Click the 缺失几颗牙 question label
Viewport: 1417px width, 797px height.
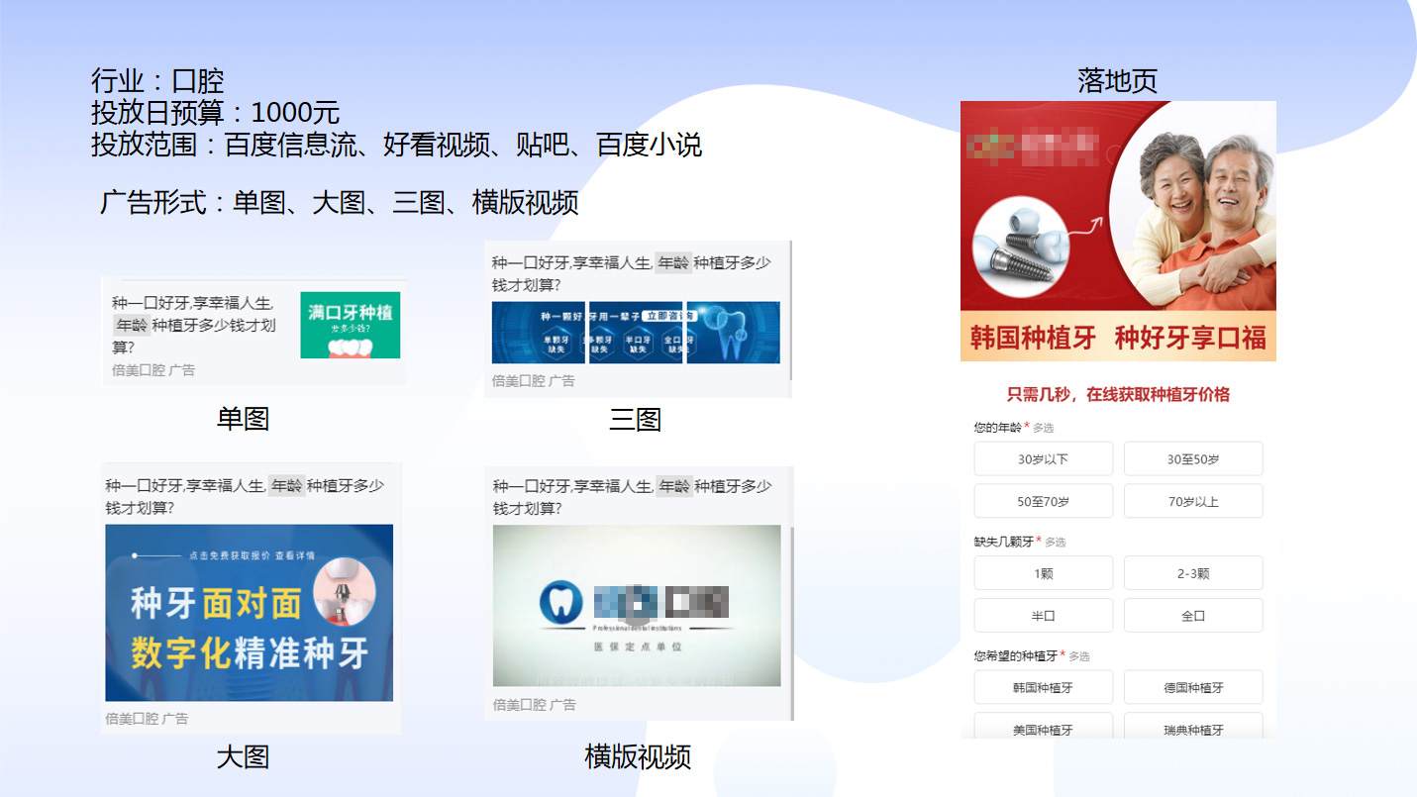point(1004,542)
